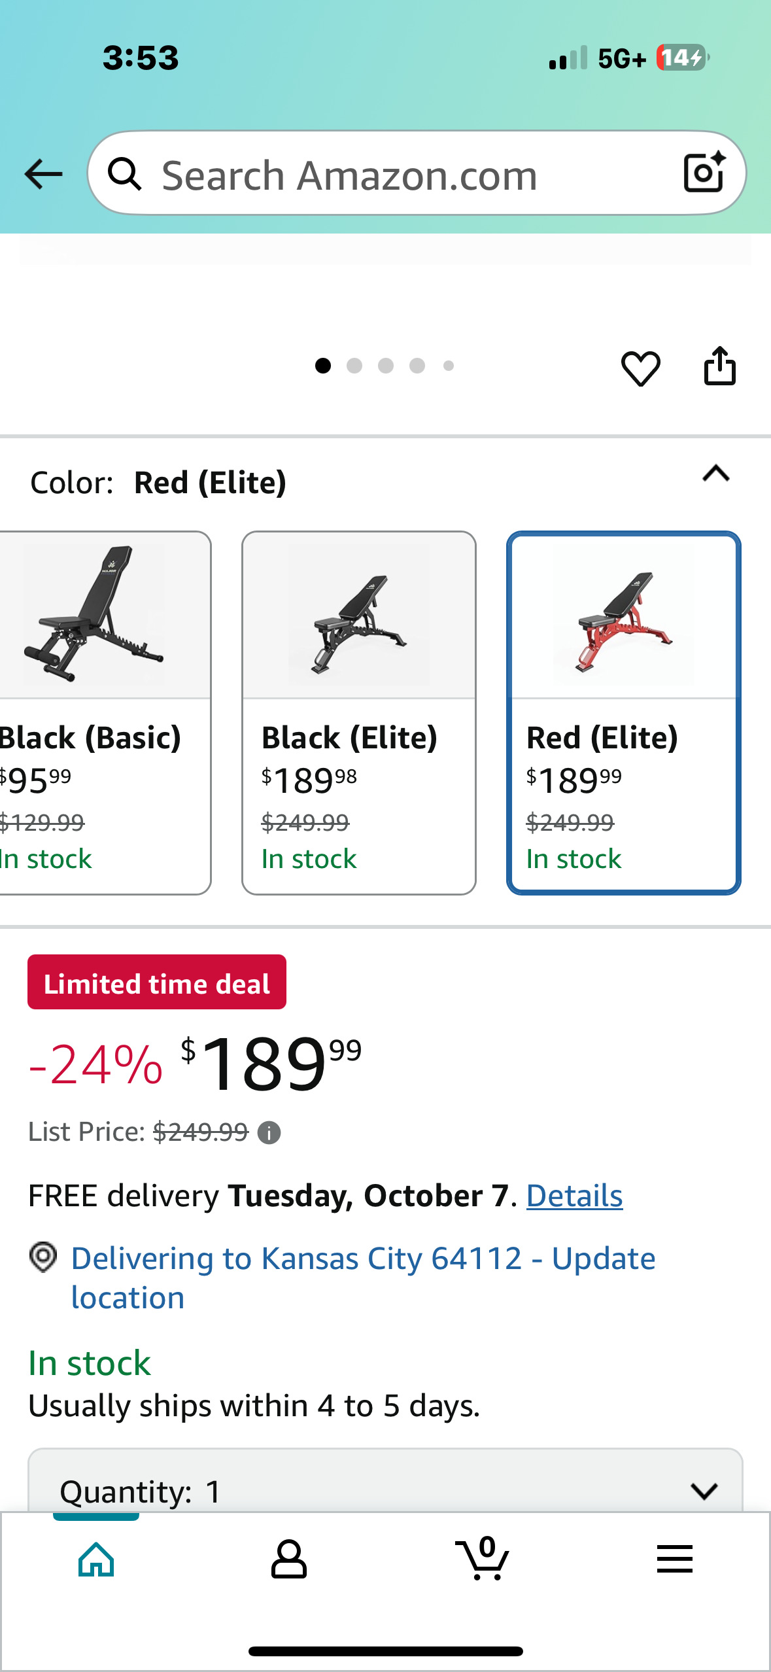Viewport: 771px width, 1672px height.
Task: Open the hamburger menu
Action: click(674, 1559)
